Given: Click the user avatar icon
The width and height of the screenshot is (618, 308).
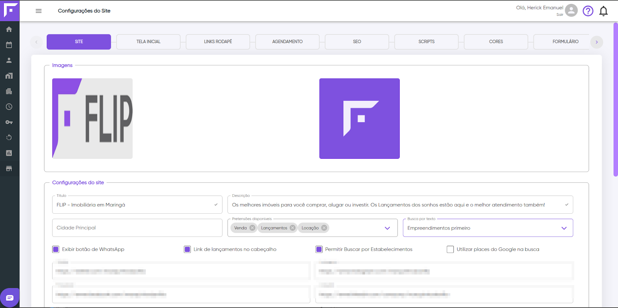Looking at the screenshot, I should (x=571, y=10).
